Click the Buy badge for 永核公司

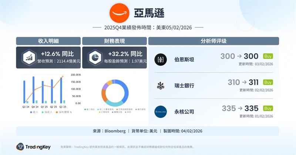pos(268,108)
